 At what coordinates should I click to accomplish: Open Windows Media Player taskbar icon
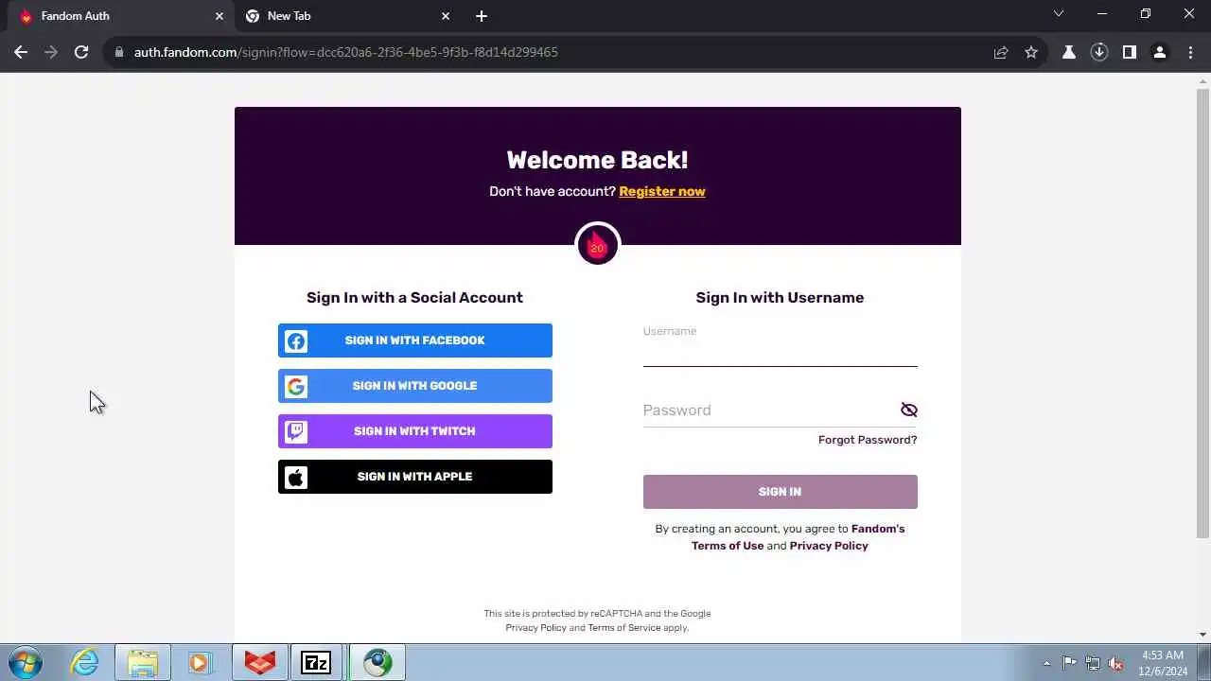click(x=199, y=662)
